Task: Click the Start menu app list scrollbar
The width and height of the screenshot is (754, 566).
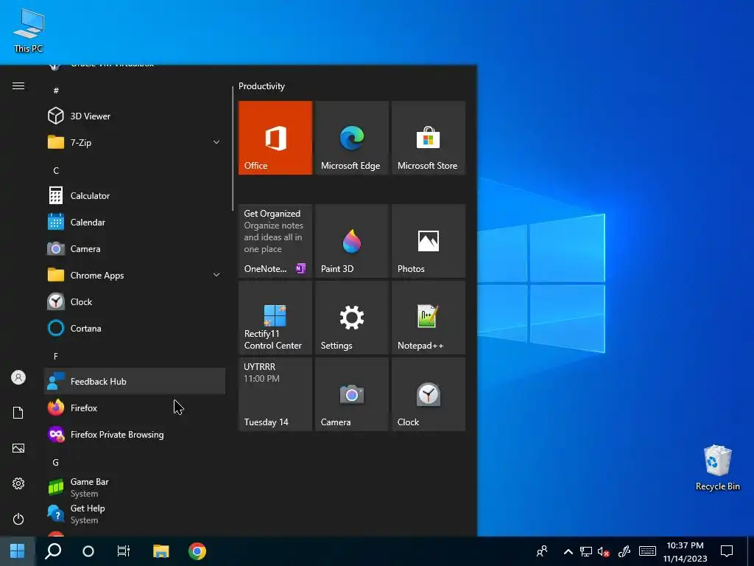Action: pos(233,148)
